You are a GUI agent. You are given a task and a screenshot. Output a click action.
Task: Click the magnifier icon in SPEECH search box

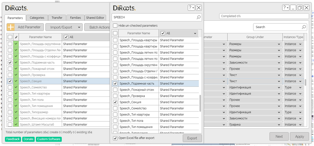coord(198,17)
